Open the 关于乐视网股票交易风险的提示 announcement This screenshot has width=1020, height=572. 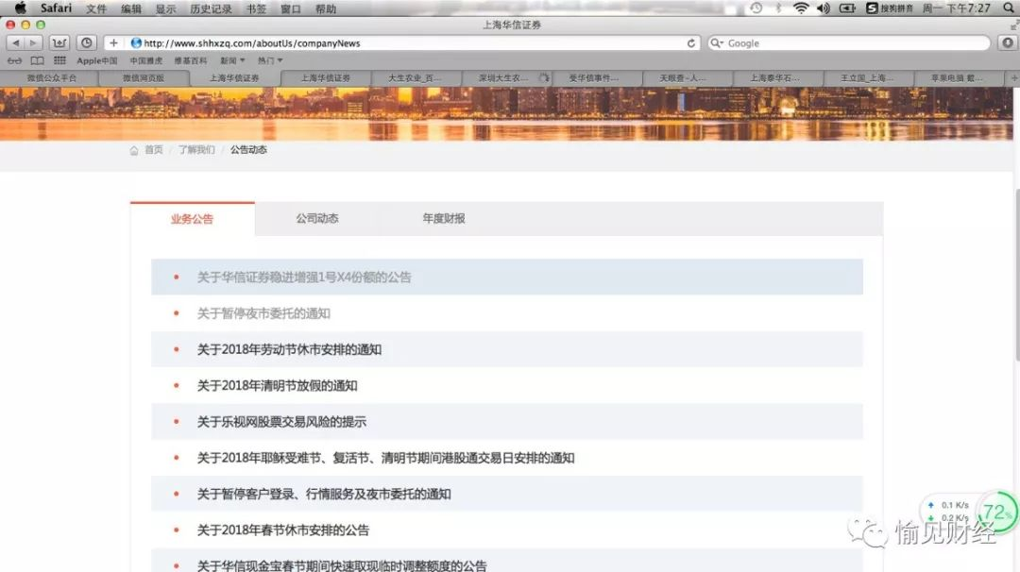click(x=281, y=422)
